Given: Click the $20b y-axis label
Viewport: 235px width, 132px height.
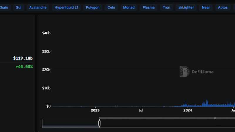Looking at the screenshot, I should tap(46, 70).
